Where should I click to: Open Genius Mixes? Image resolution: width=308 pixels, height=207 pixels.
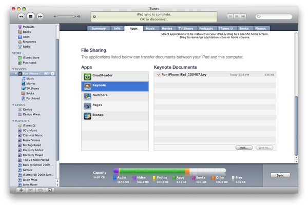point(32,114)
